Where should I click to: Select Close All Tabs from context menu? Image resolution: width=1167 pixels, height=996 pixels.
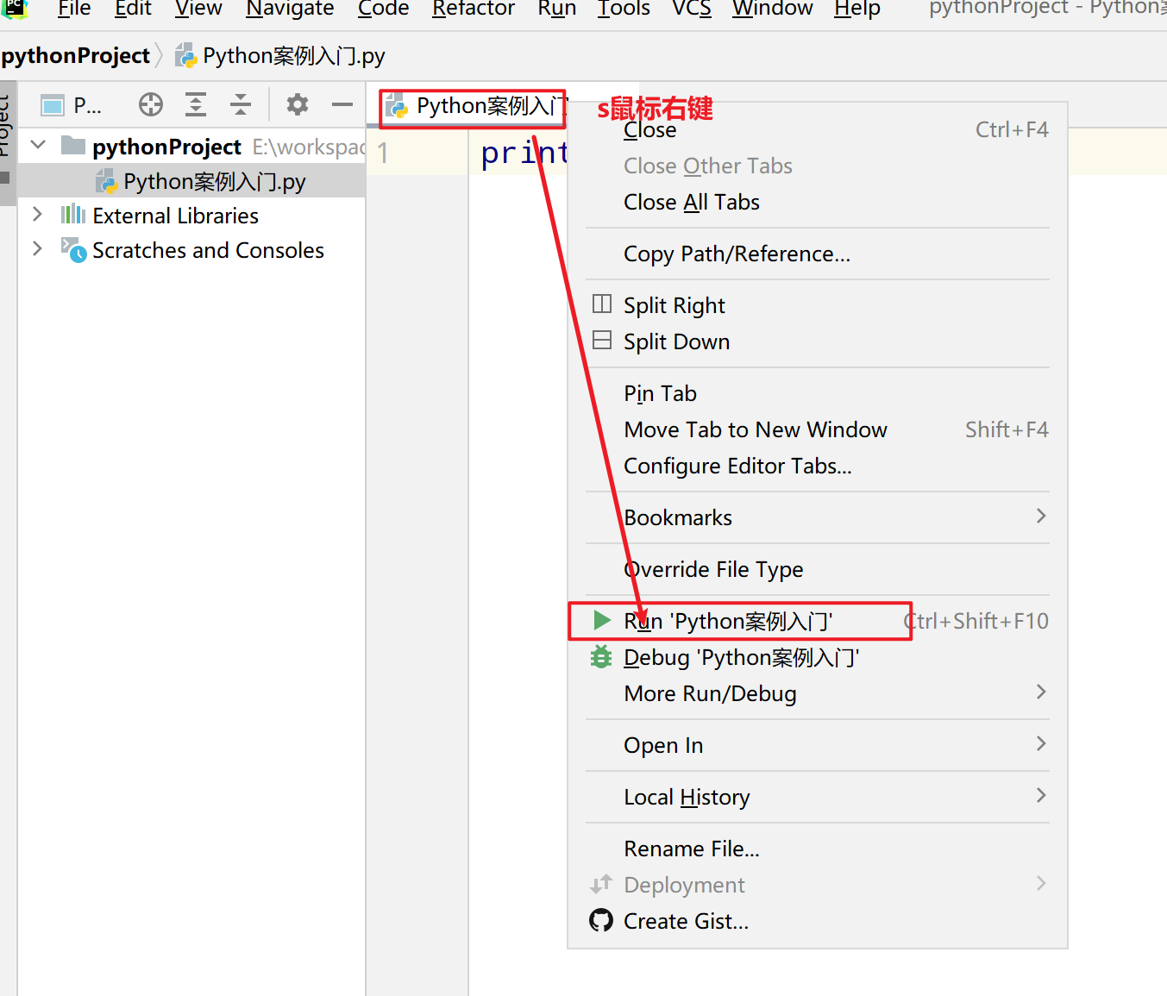pos(691,203)
